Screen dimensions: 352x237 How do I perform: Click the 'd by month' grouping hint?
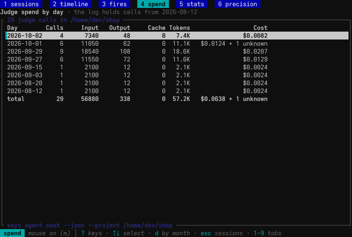pos(172,233)
